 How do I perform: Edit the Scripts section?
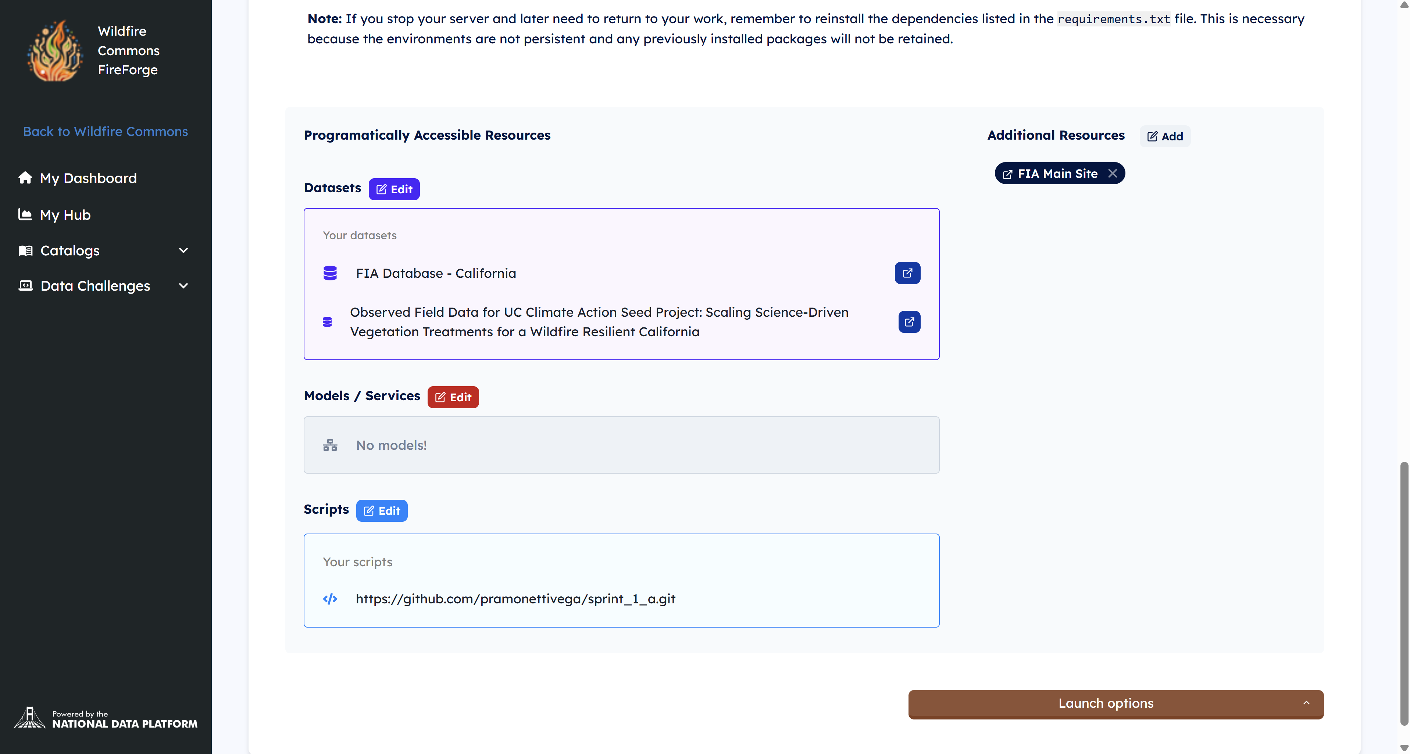pos(382,510)
